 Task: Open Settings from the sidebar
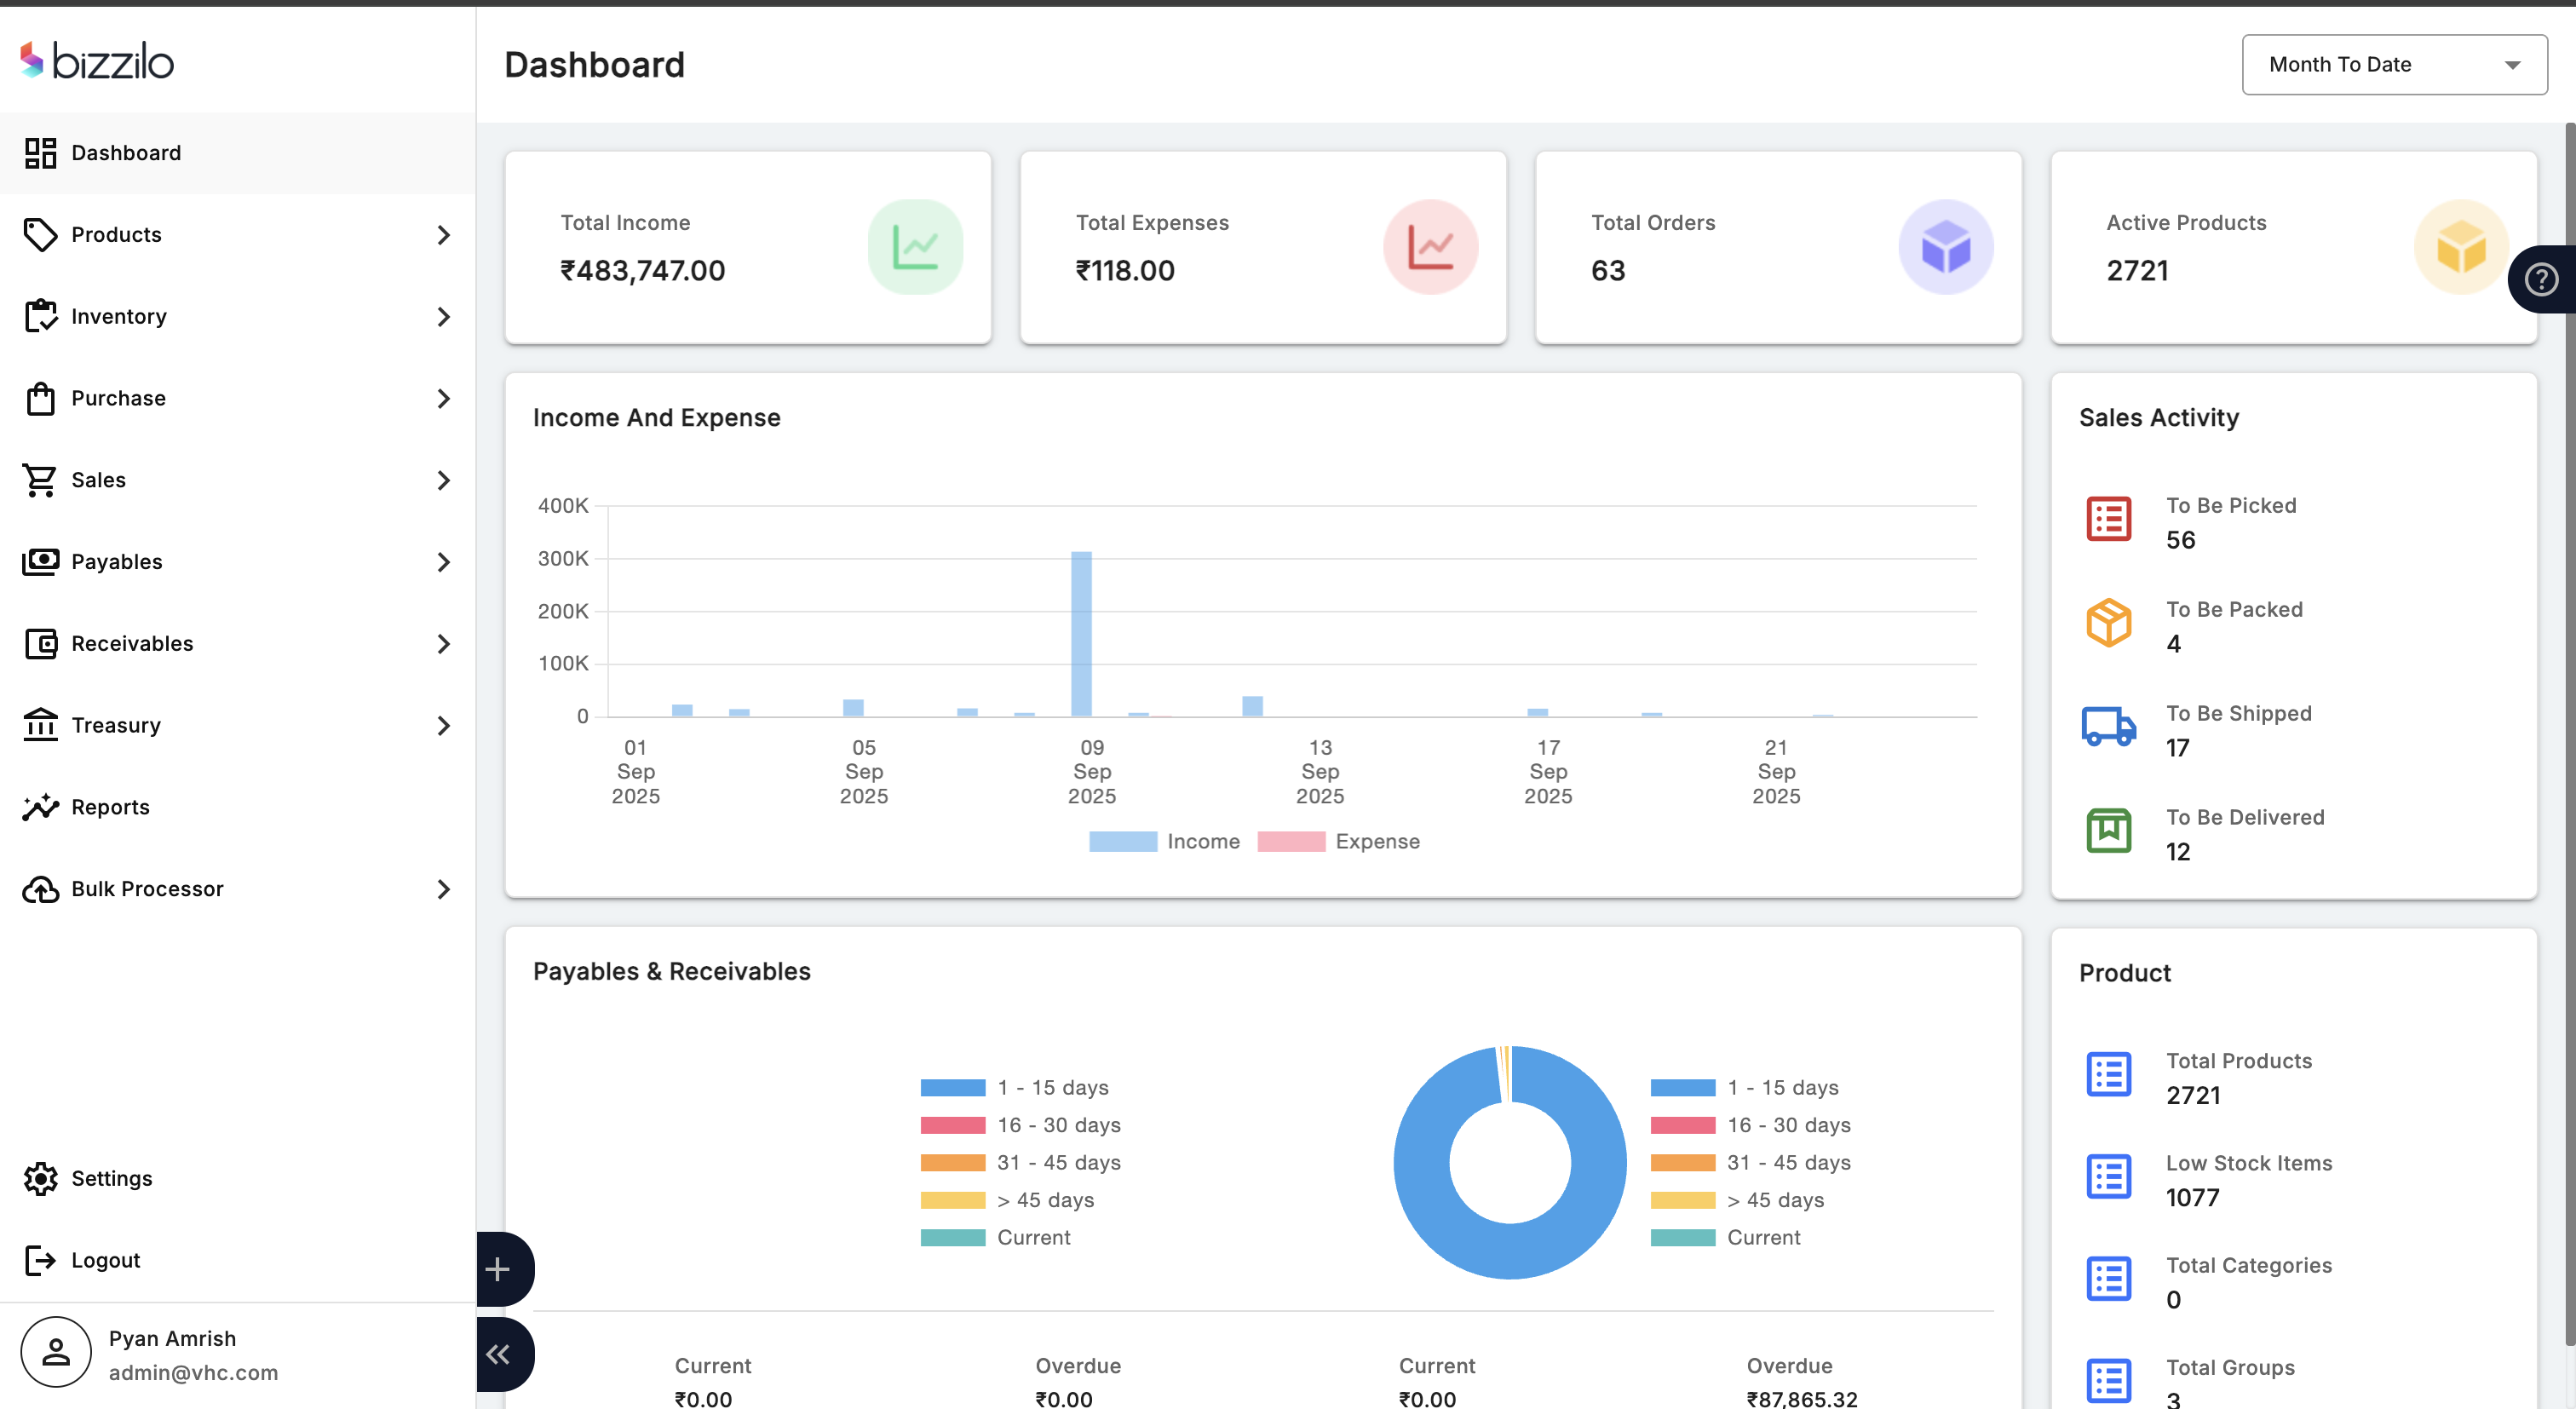click(111, 1178)
